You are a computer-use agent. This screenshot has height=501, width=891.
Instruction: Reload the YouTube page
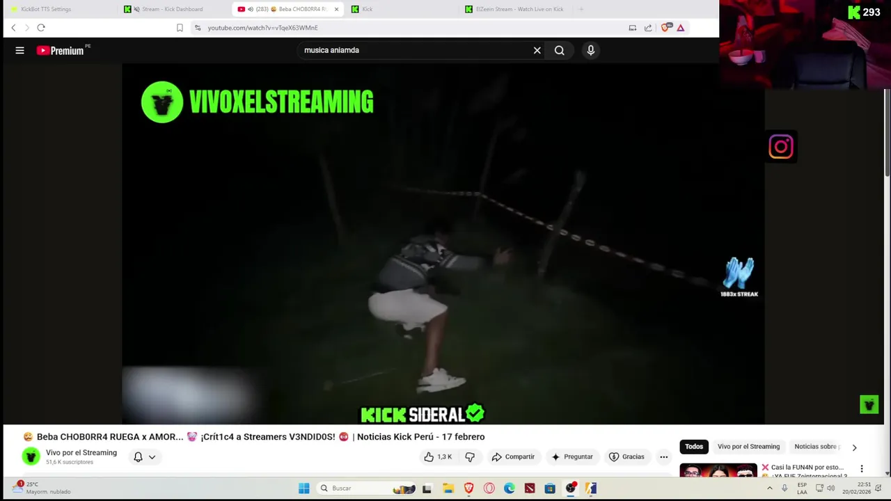click(41, 28)
